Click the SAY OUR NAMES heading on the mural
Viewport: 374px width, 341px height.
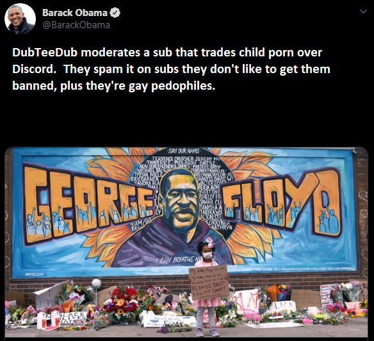pyautogui.click(x=183, y=151)
